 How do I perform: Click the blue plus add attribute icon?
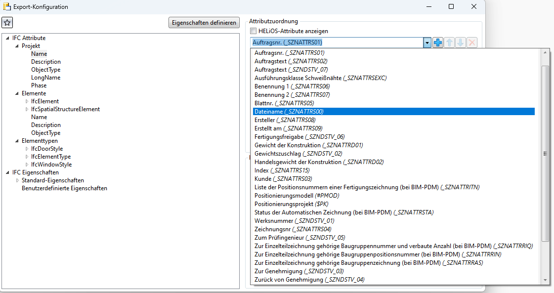(437, 43)
